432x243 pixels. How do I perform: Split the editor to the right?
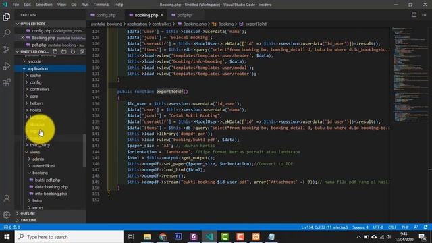tap(414, 15)
